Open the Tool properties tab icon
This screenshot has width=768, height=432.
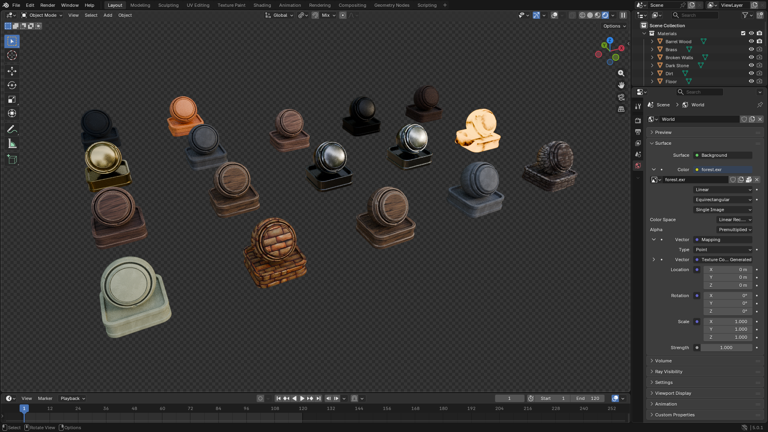coord(638,106)
